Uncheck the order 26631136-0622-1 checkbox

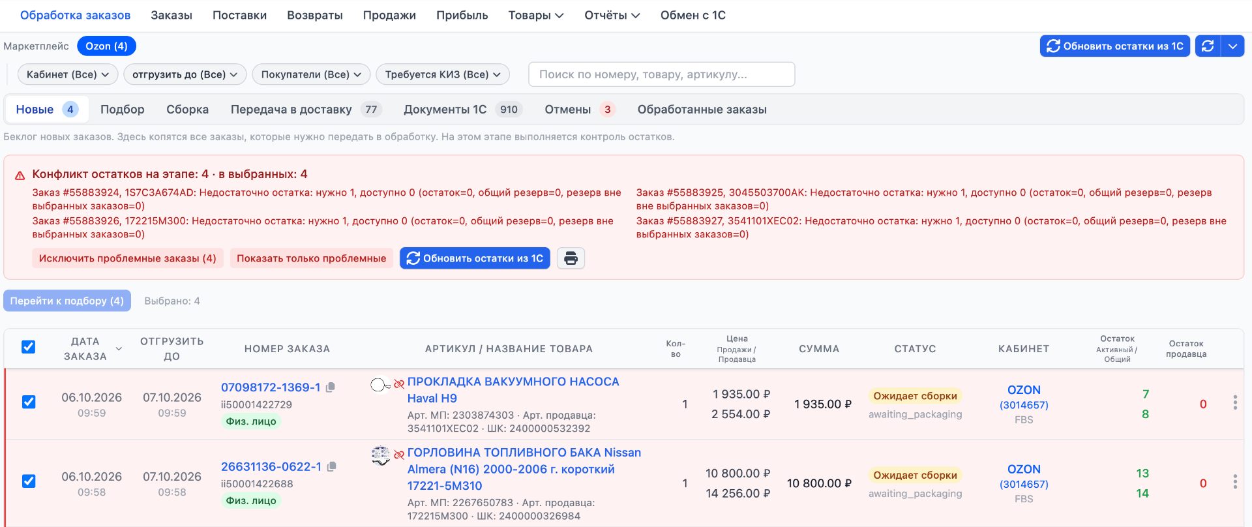29,481
